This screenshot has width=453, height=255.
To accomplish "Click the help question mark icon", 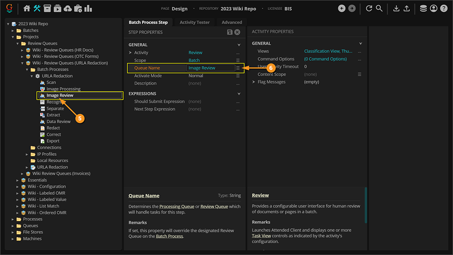I will click(x=443, y=9).
